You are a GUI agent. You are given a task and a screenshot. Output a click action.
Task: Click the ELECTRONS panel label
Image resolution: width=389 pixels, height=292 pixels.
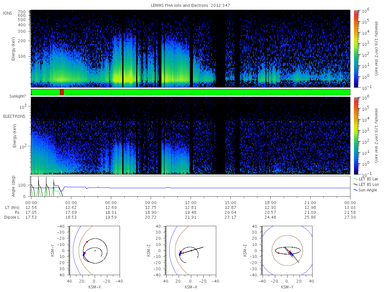coord(14,116)
